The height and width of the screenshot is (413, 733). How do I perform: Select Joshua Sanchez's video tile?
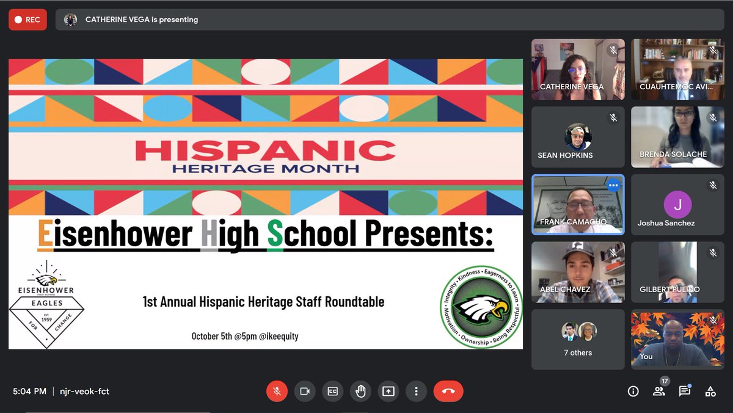coord(677,204)
